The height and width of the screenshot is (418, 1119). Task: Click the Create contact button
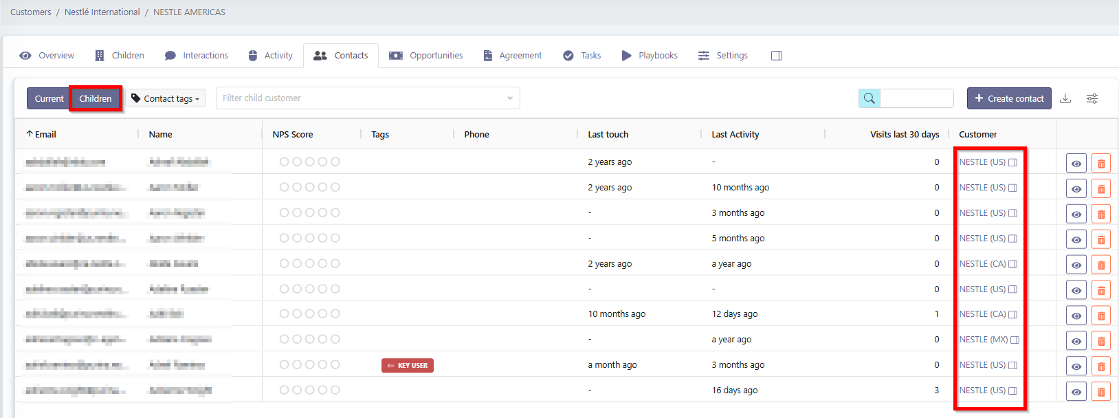point(1008,98)
